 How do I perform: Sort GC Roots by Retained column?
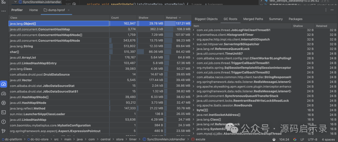326,26
